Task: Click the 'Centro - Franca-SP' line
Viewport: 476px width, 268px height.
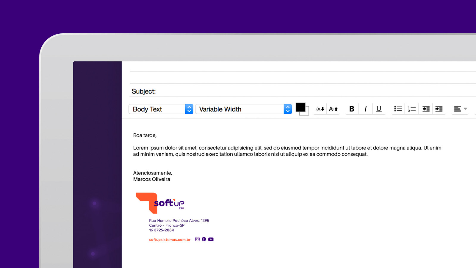Action: [x=167, y=225]
